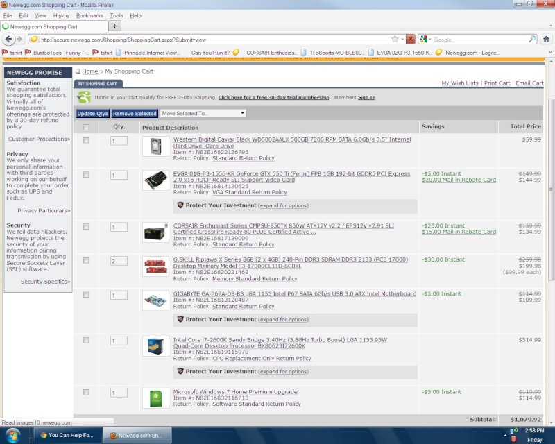Click the network icon in the system tray
Screen dimensions: 555x444
513,431
